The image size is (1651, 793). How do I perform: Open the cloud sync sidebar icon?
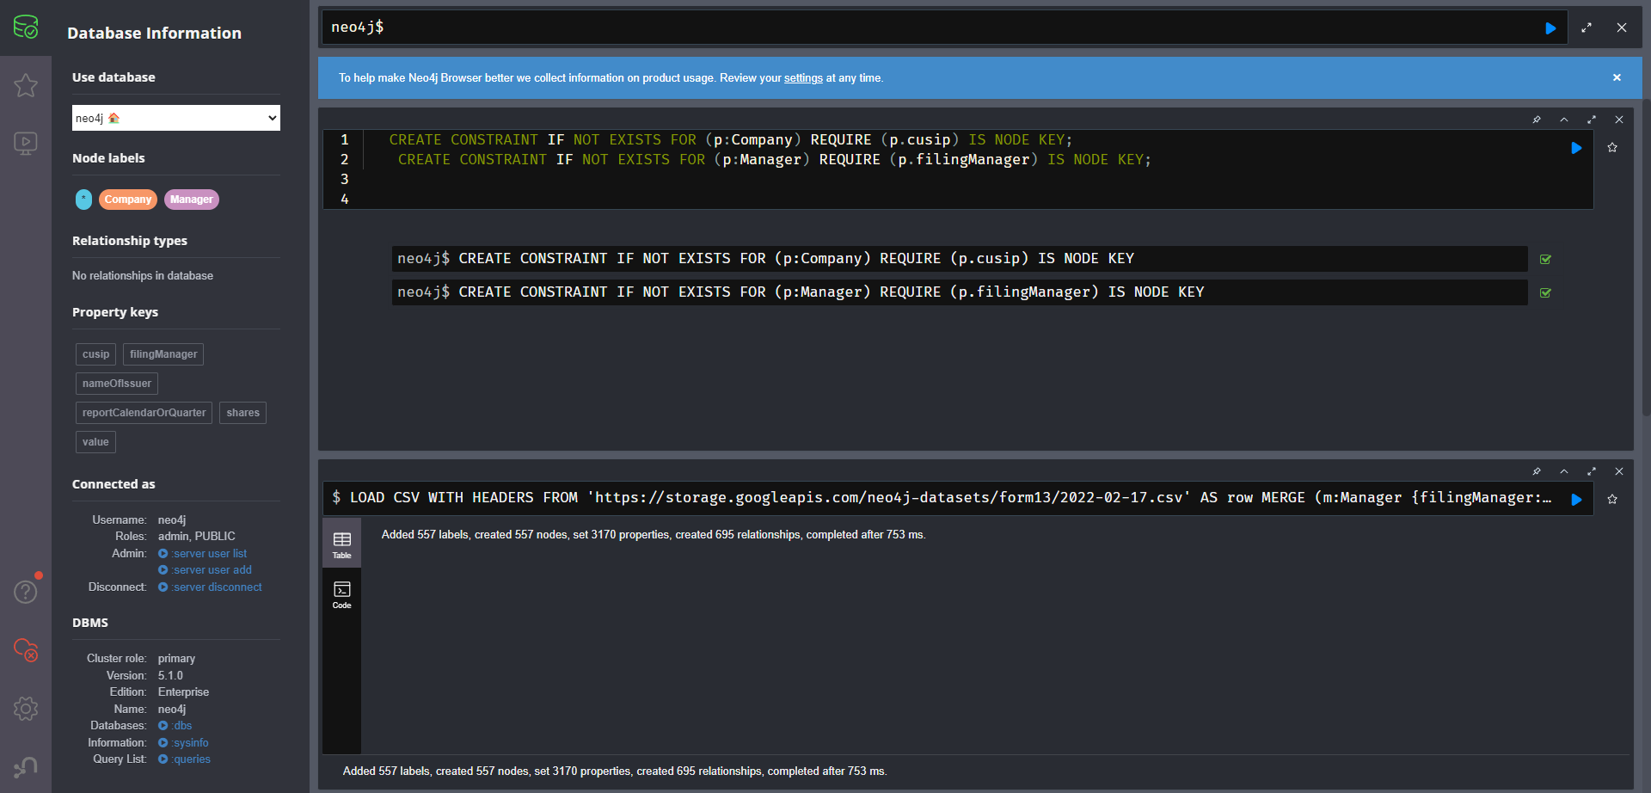click(26, 650)
